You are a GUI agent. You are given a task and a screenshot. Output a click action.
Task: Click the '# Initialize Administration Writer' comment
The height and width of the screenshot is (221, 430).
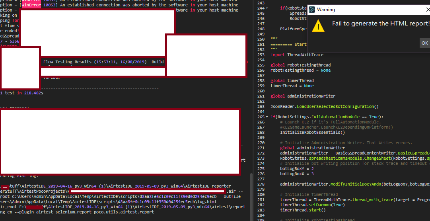pos(346,143)
